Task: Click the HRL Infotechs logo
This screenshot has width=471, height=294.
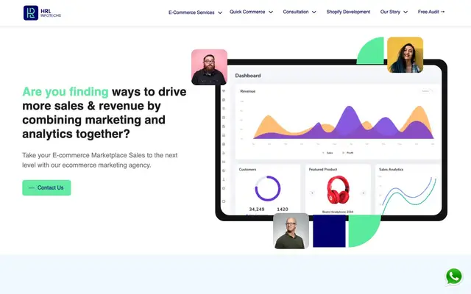Action: [42, 13]
